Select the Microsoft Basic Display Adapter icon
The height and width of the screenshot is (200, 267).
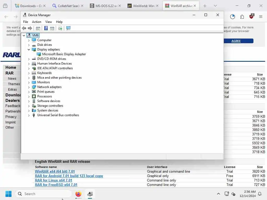pos(39,54)
